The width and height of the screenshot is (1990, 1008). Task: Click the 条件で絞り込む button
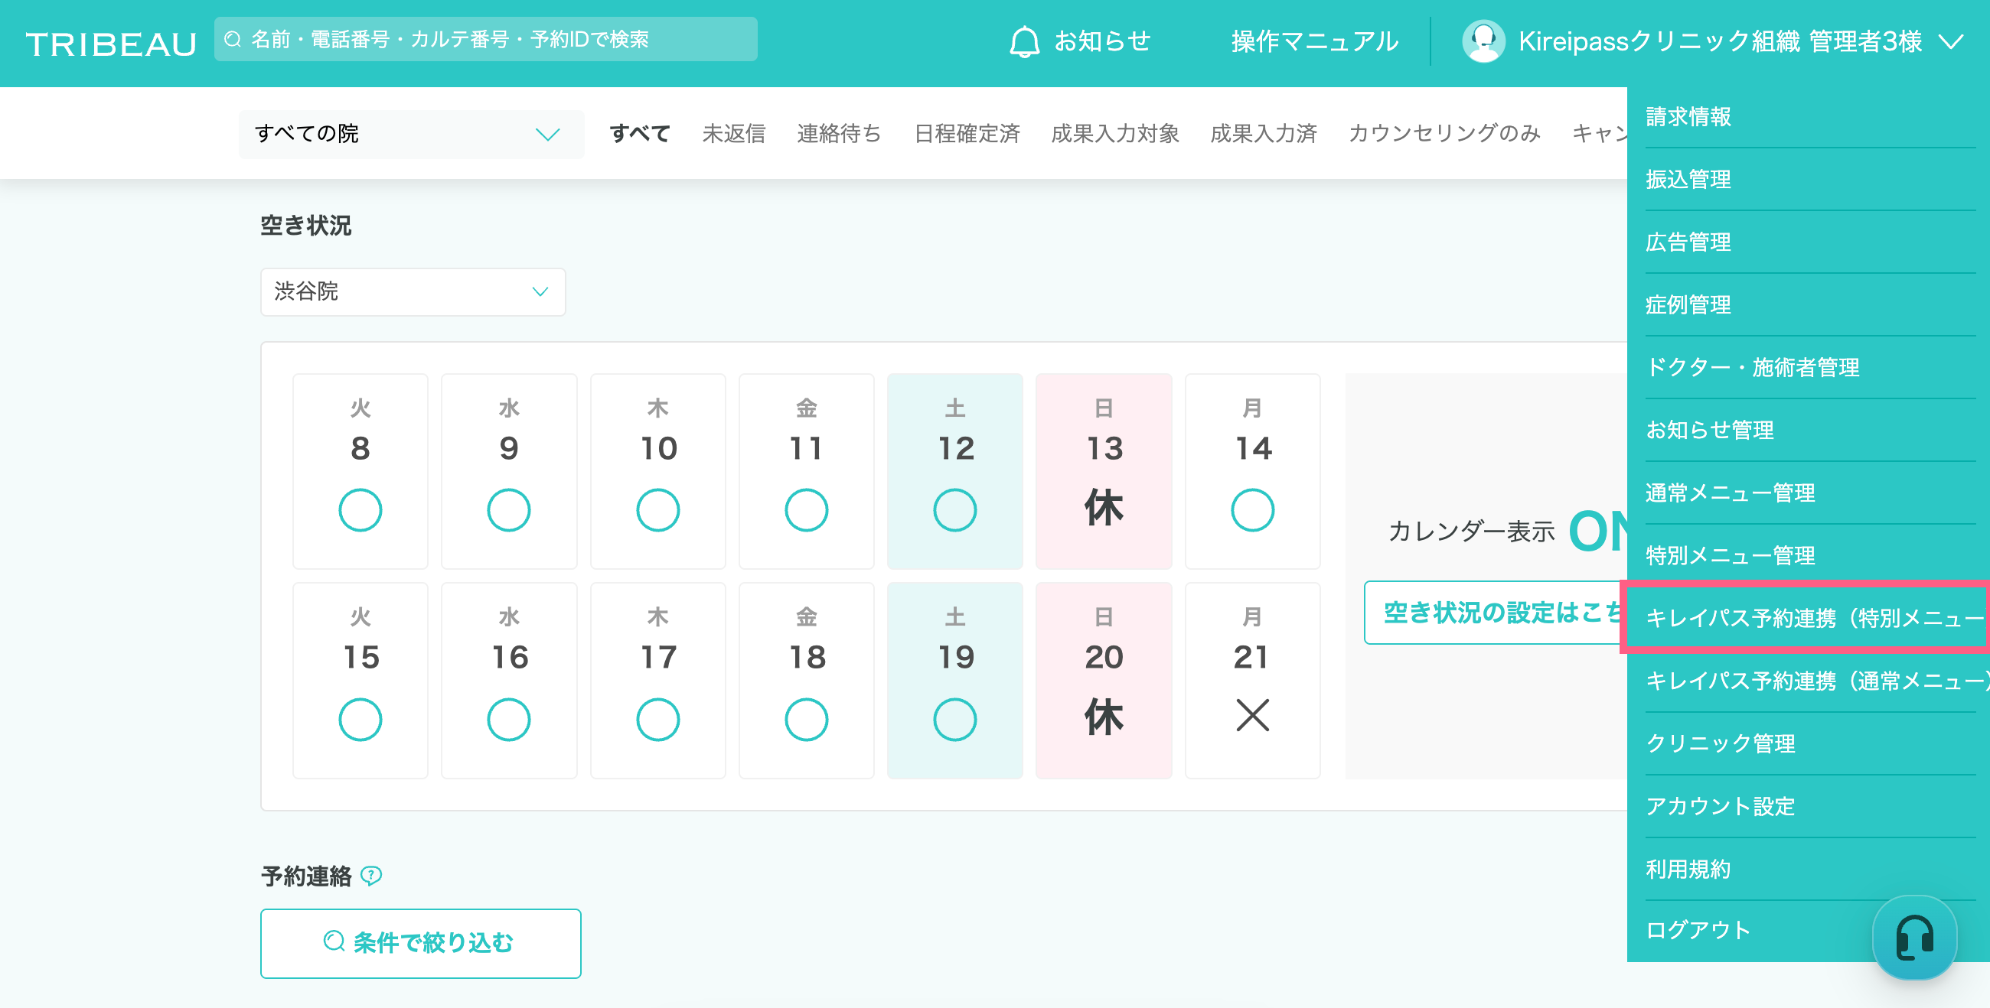tap(420, 943)
